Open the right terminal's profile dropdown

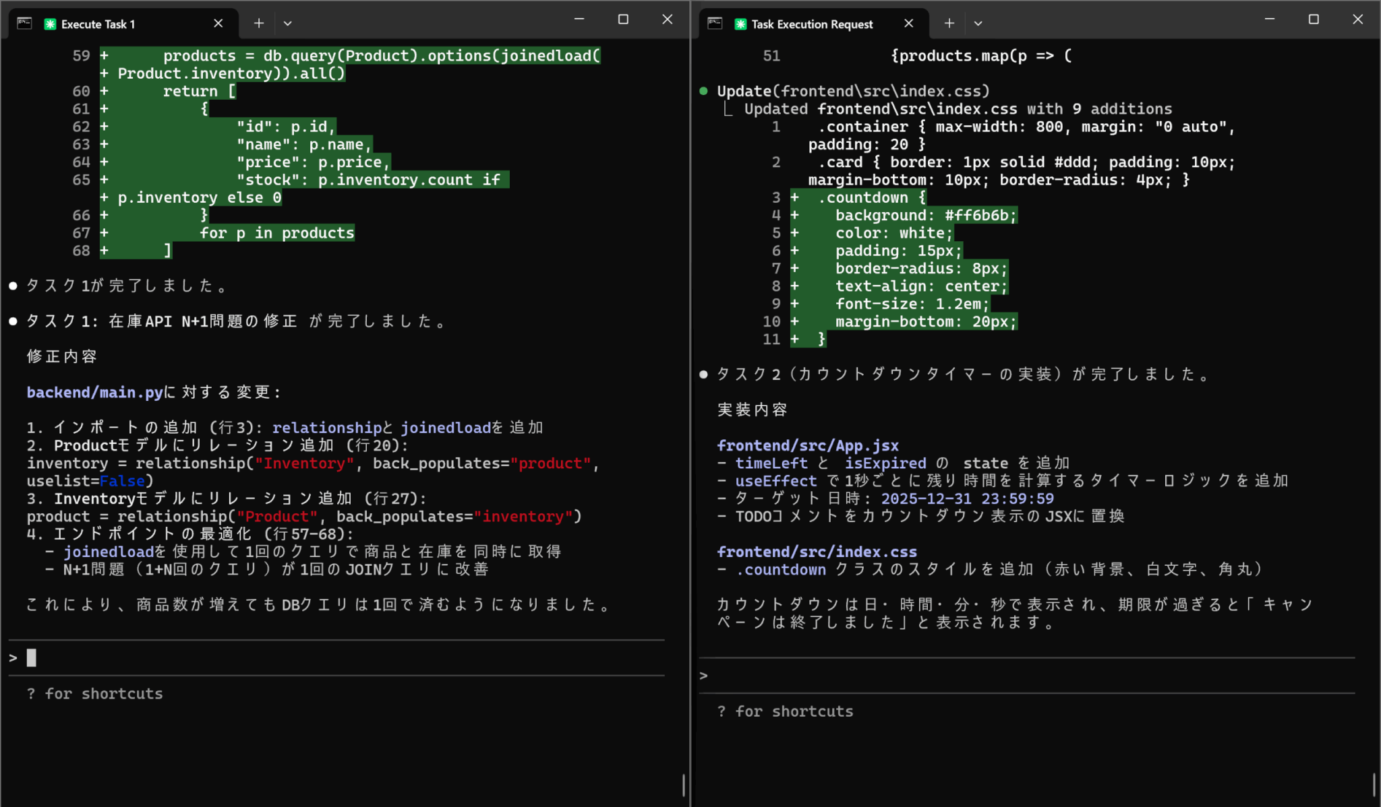[x=978, y=24]
